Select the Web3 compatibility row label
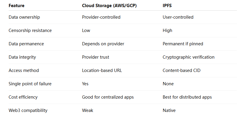The width and height of the screenshot is (239, 122). (x=28, y=110)
